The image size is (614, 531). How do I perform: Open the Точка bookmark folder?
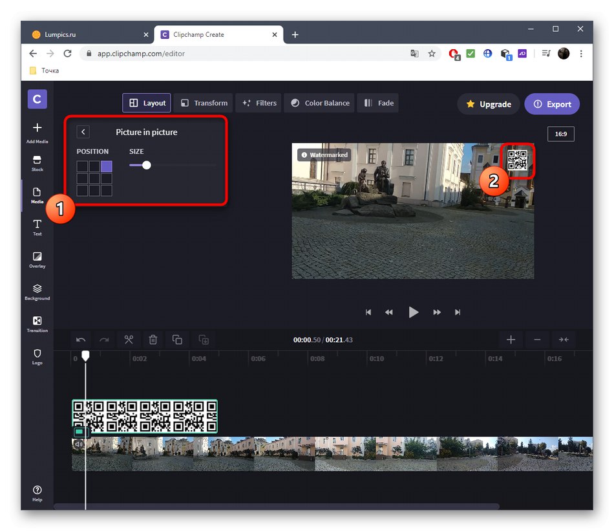click(44, 70)
